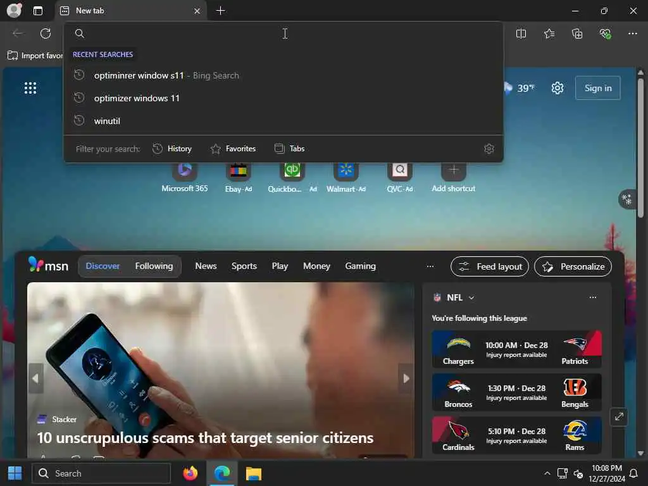The image size is (648, 486).
Task: Open the QVC ad shortcut tile
Action: (400, 178)
